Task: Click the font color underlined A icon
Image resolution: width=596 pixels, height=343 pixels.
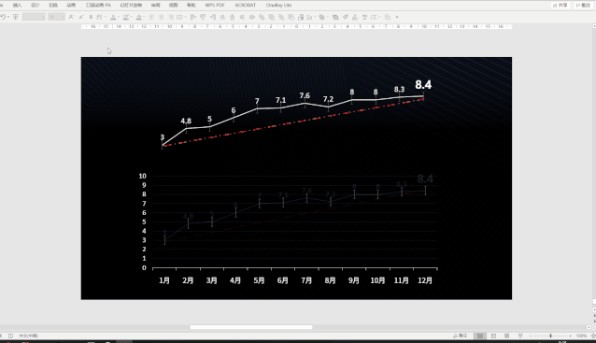Action: pyautogui.click(x=113, y=17)
